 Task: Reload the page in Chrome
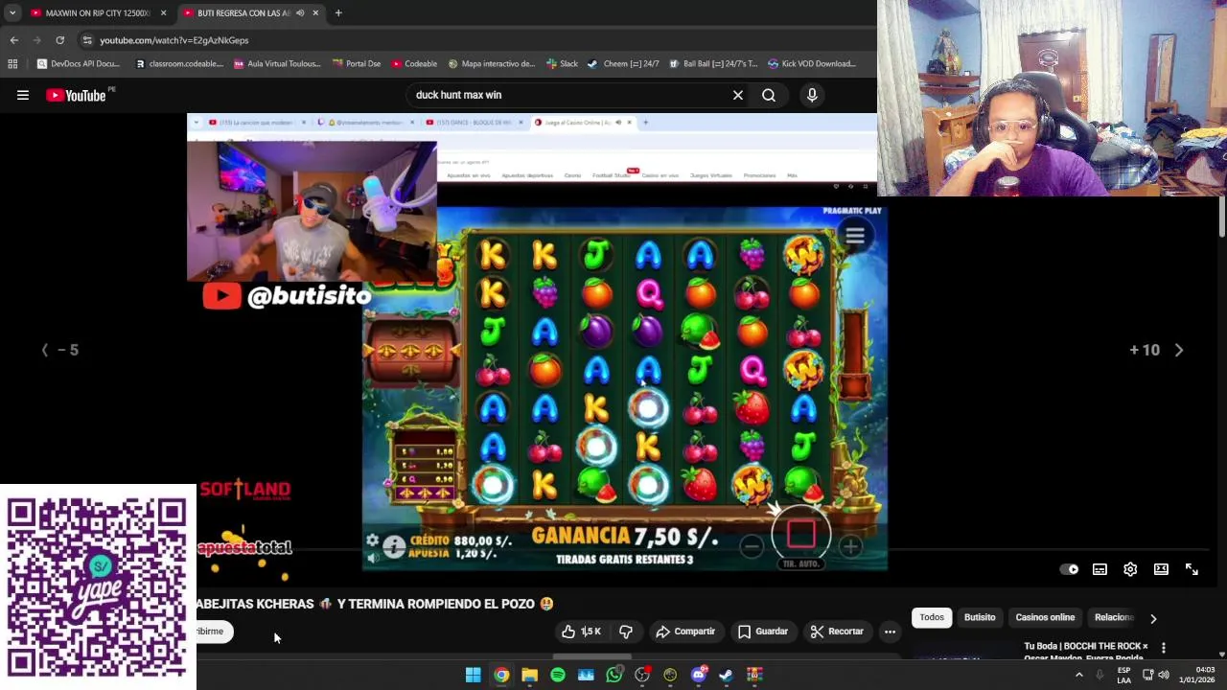click(x=59, y=40)
